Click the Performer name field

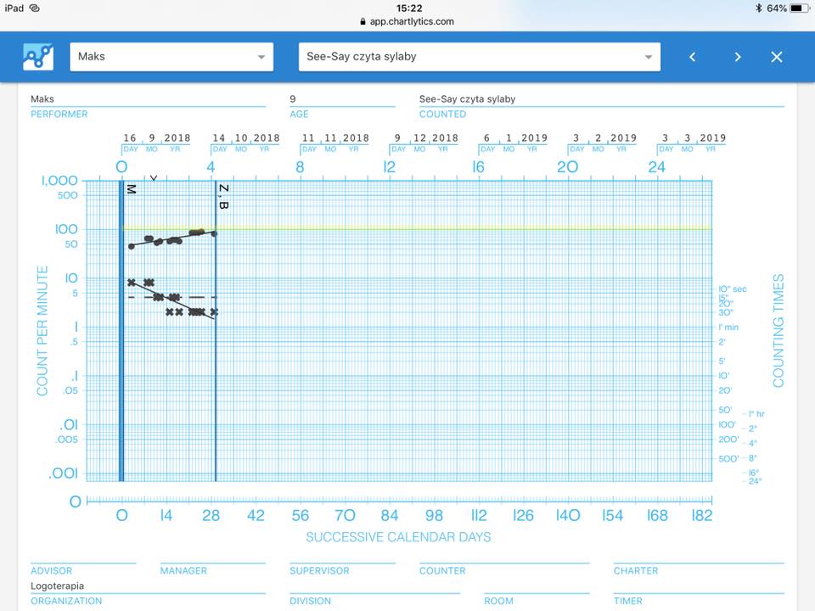click(x=147, y=99)
